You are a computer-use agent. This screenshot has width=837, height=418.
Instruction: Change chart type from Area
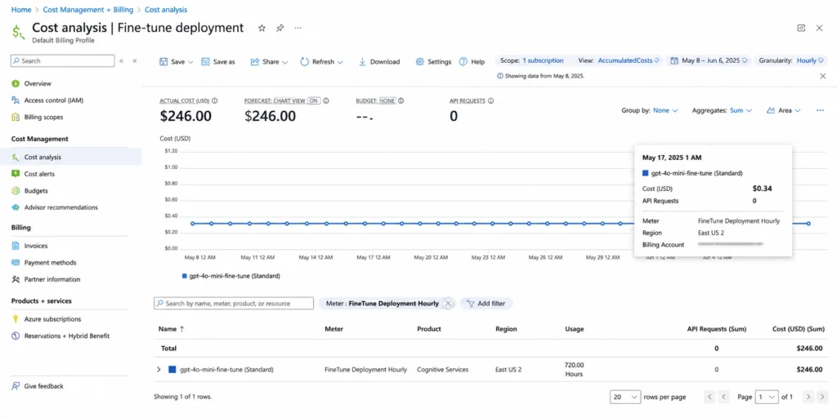pyautogui.click(x=784, y=110)
